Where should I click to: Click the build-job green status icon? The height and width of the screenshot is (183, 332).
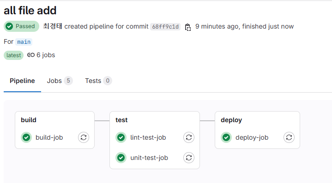(26, 137)
